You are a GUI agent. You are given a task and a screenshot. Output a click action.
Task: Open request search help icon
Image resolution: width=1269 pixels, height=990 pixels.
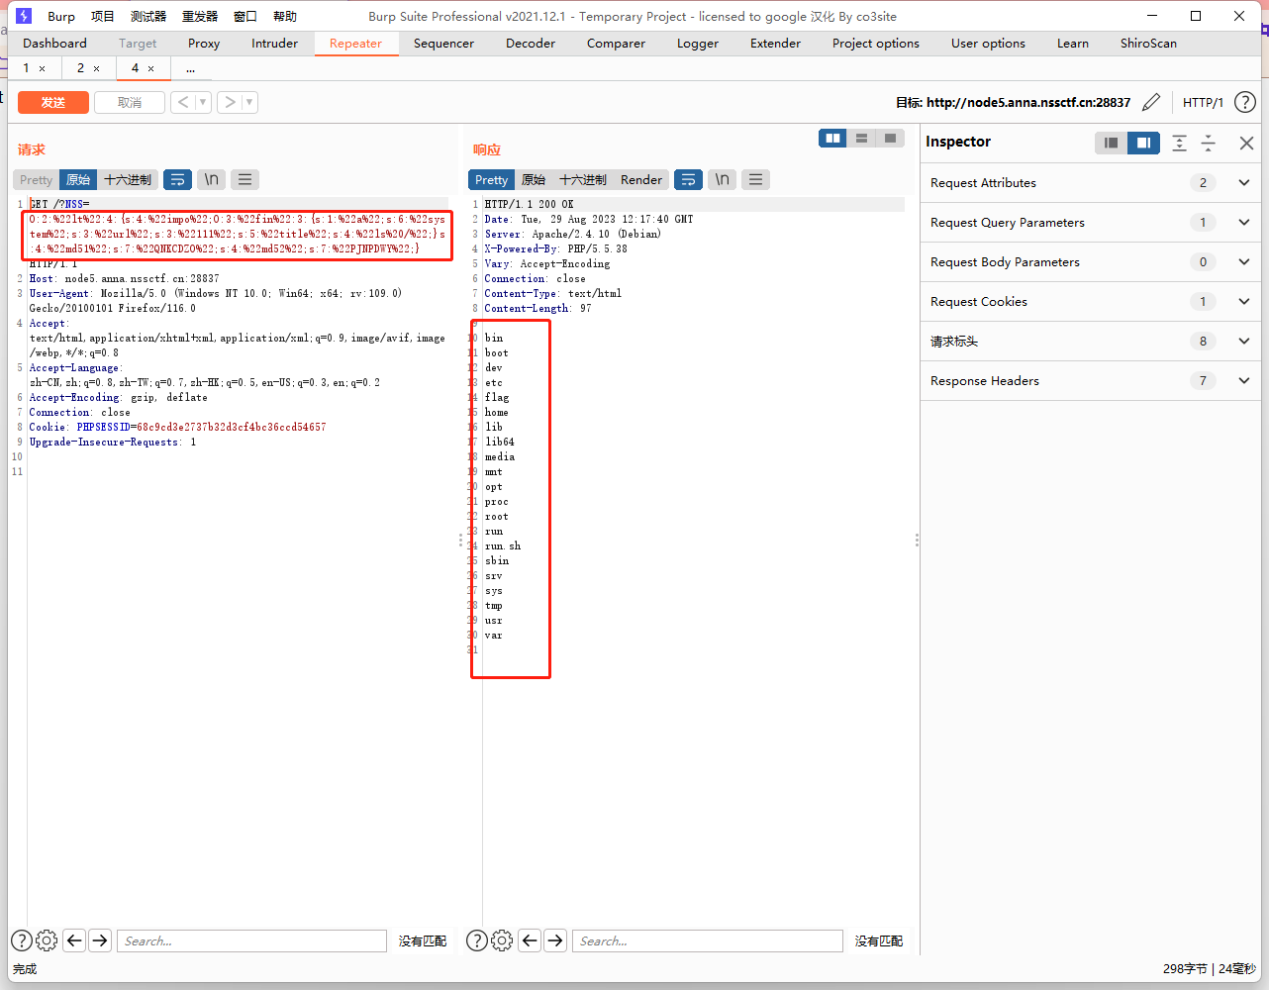(x=22, y=940)
